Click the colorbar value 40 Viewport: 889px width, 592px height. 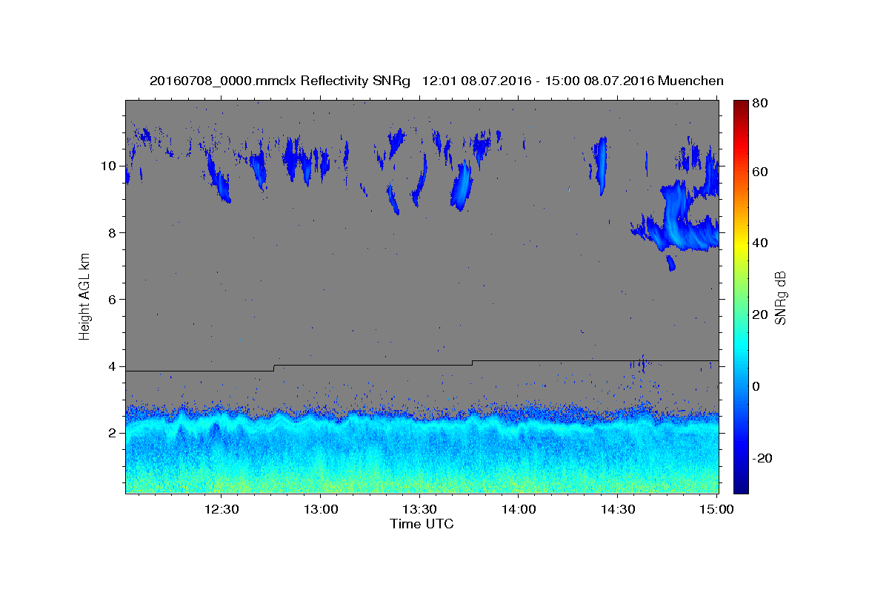[x=762, y=243]
